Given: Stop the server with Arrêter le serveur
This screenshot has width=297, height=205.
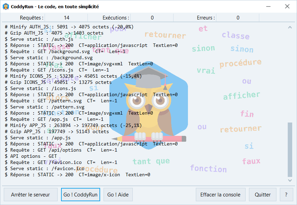Looking at the screenshot, I should [x=31, y=195].
